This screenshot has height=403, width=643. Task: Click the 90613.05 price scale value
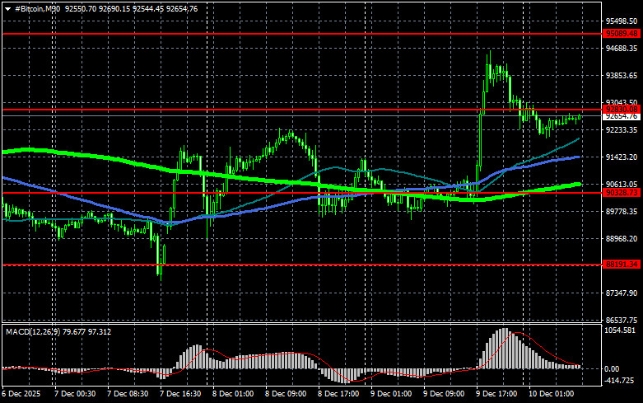622,185
